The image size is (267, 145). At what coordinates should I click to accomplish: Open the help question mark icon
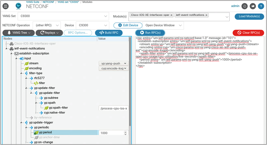tap(261, 6)
